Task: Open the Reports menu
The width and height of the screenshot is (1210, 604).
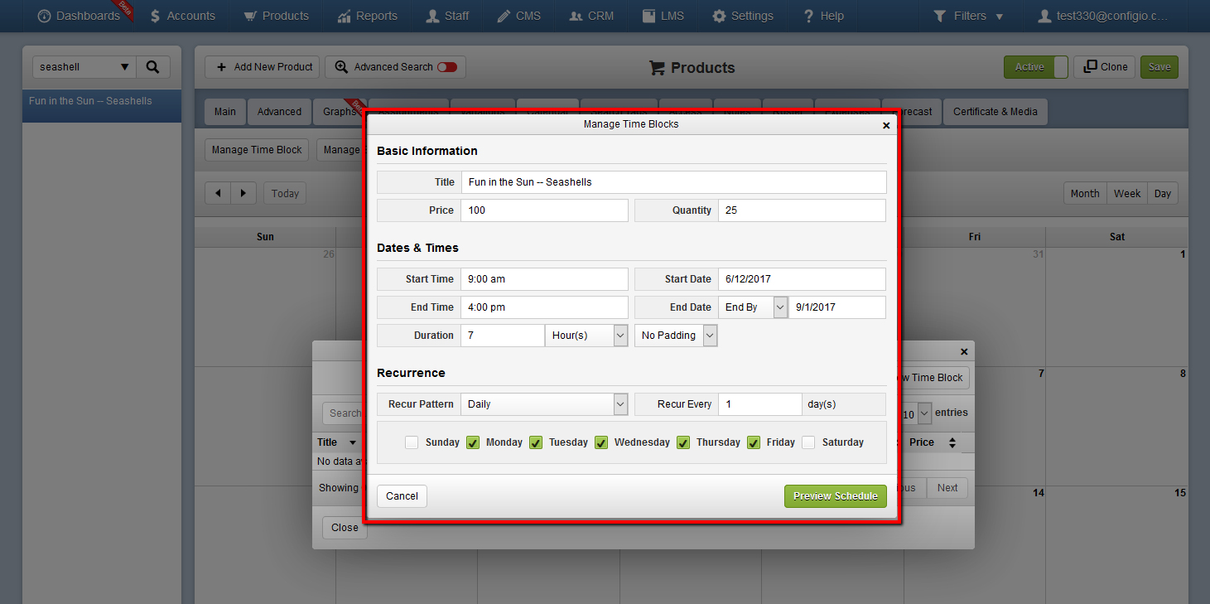Action: coord(368,16)
